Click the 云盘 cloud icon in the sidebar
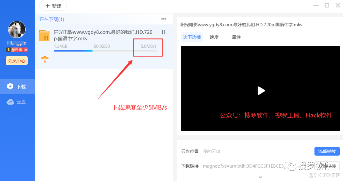This screenshot has width=343, height=181. (x=10, y=102)
